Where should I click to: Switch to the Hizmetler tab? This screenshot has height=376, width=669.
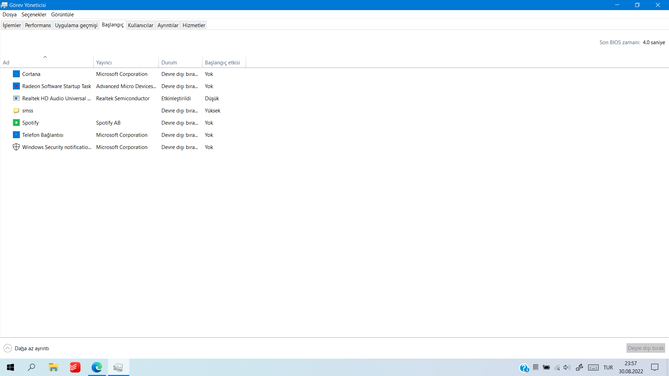(194, 25)
